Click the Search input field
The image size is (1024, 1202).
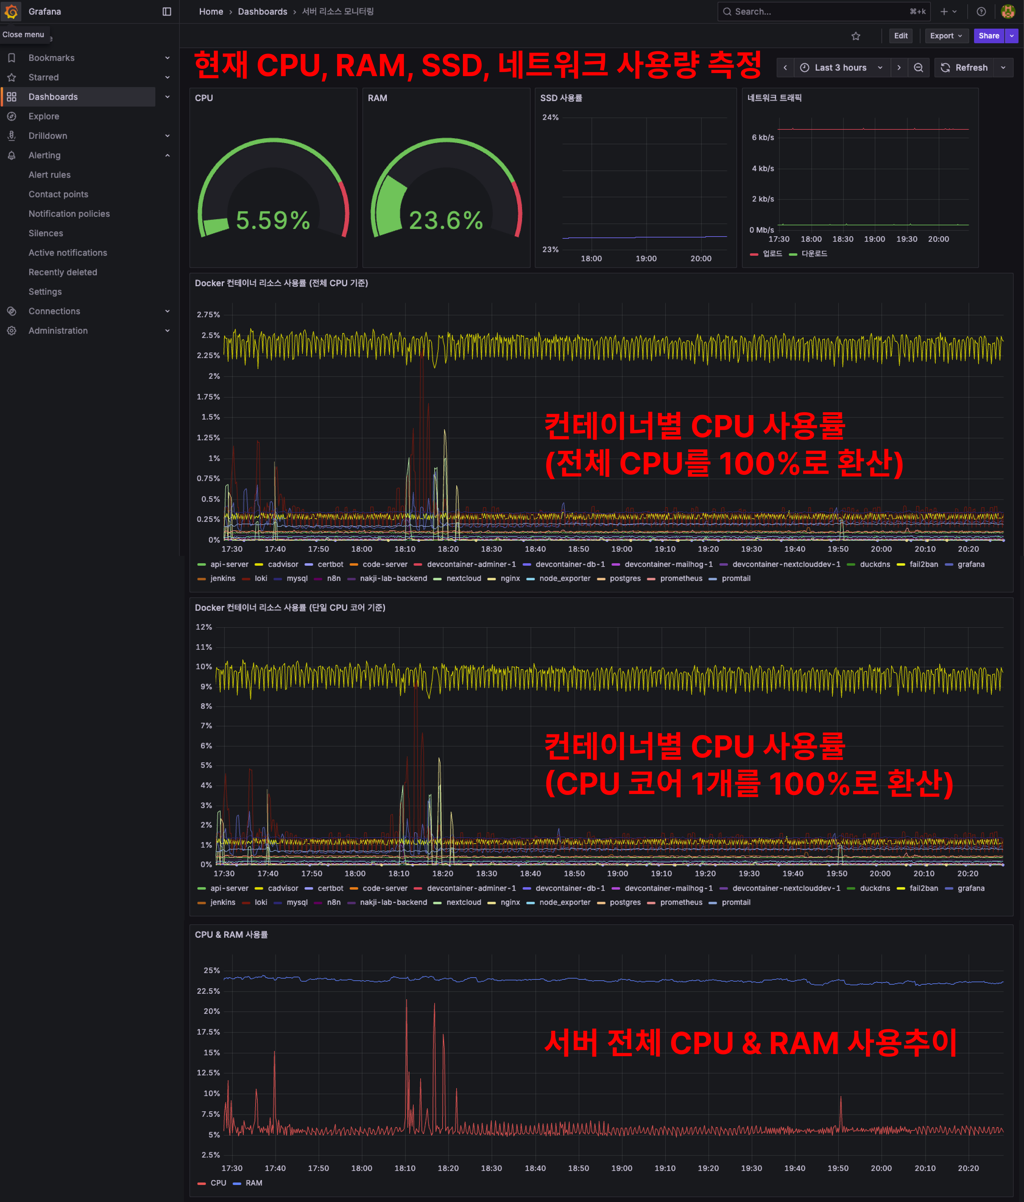pos(818,12)
